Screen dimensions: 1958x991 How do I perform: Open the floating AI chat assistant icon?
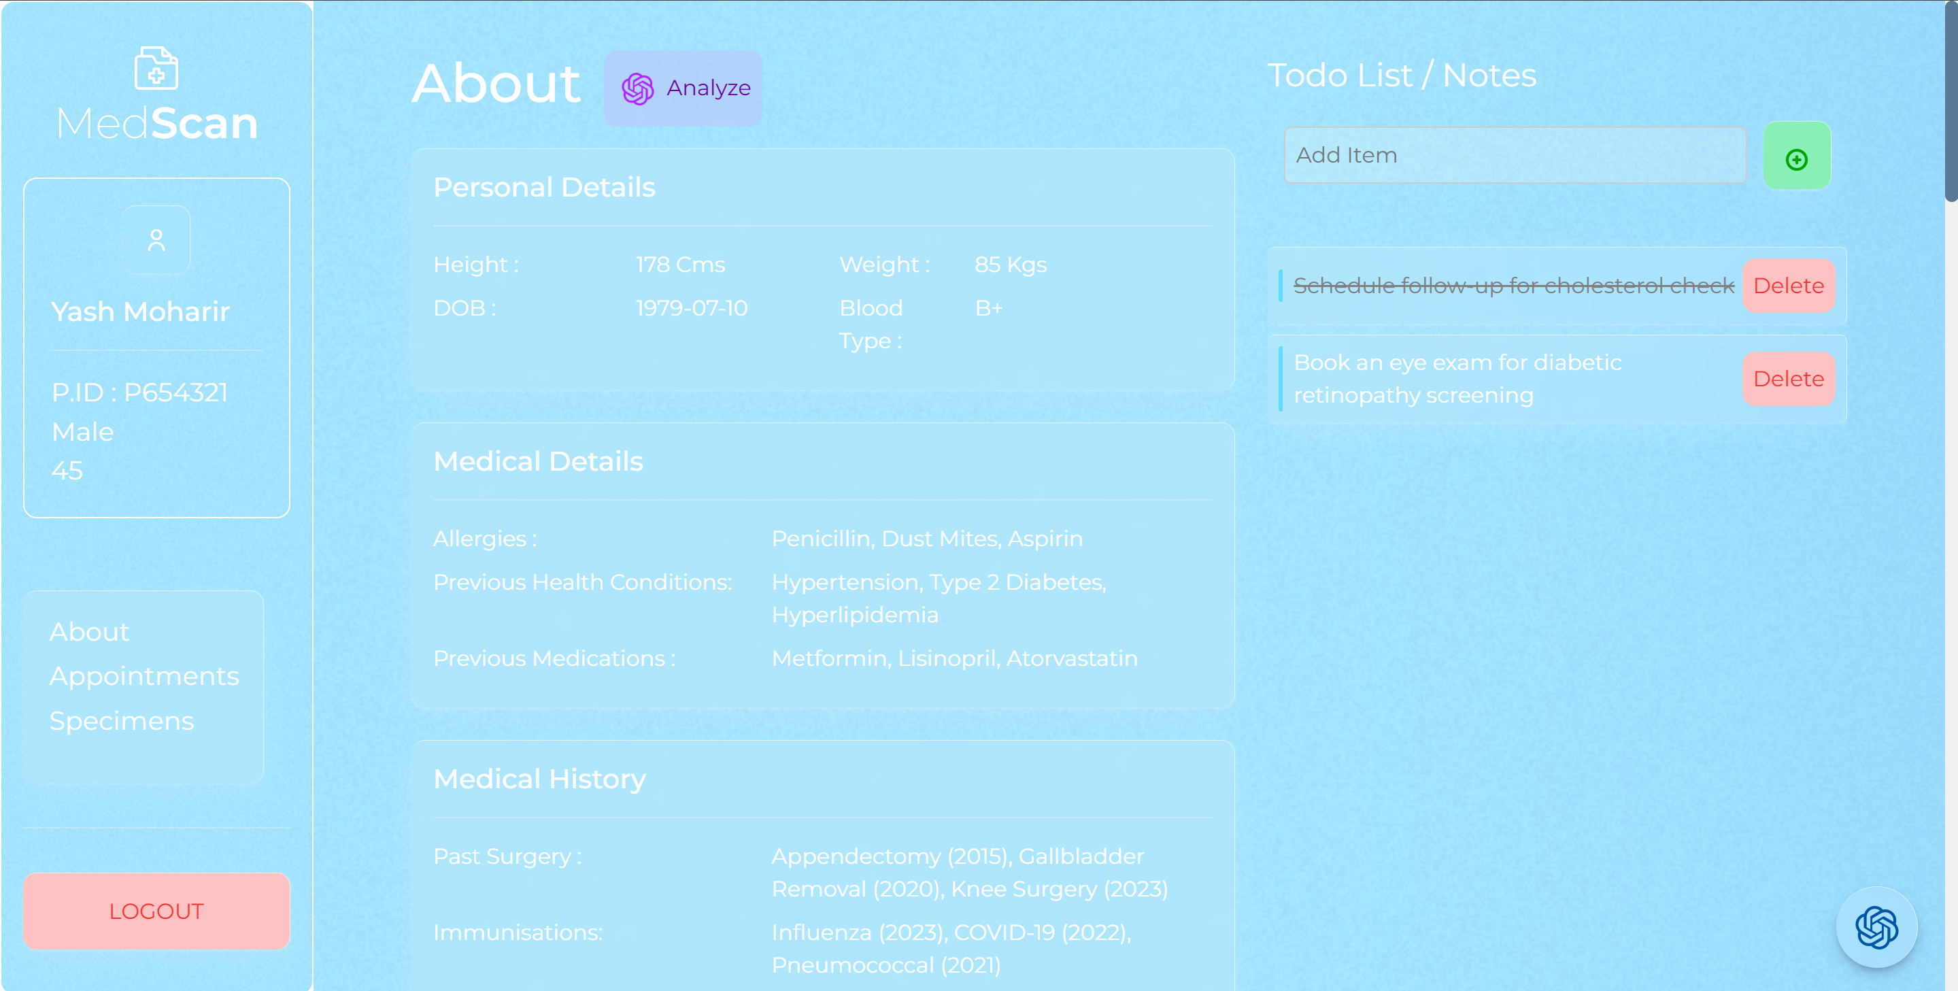tap(1875, 926)
